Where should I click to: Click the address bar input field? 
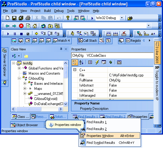click(x=105, y=26)
